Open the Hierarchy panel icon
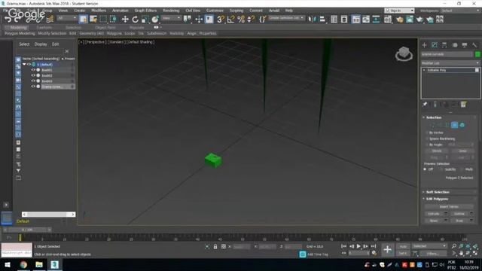 tap(444, 45)
